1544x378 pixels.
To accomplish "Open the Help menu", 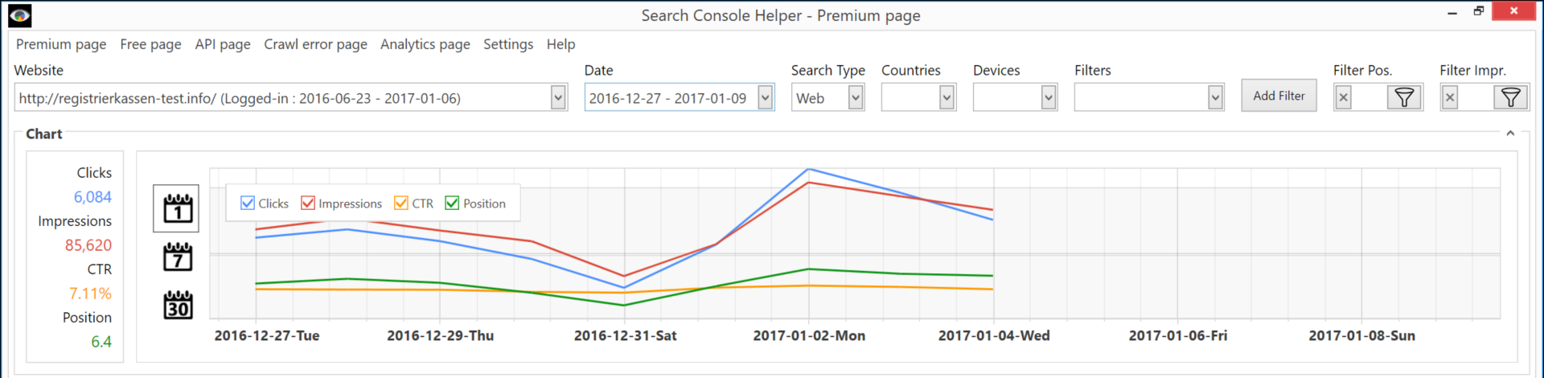I will pyautogui.click(x=561, y=44).
